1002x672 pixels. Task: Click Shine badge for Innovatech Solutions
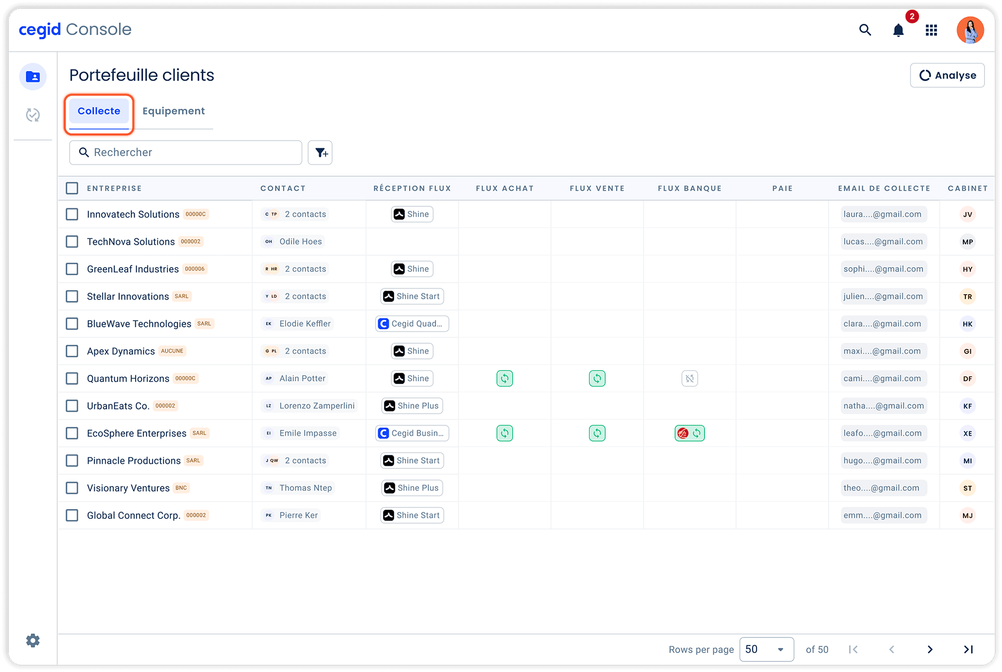pos(412,214)
